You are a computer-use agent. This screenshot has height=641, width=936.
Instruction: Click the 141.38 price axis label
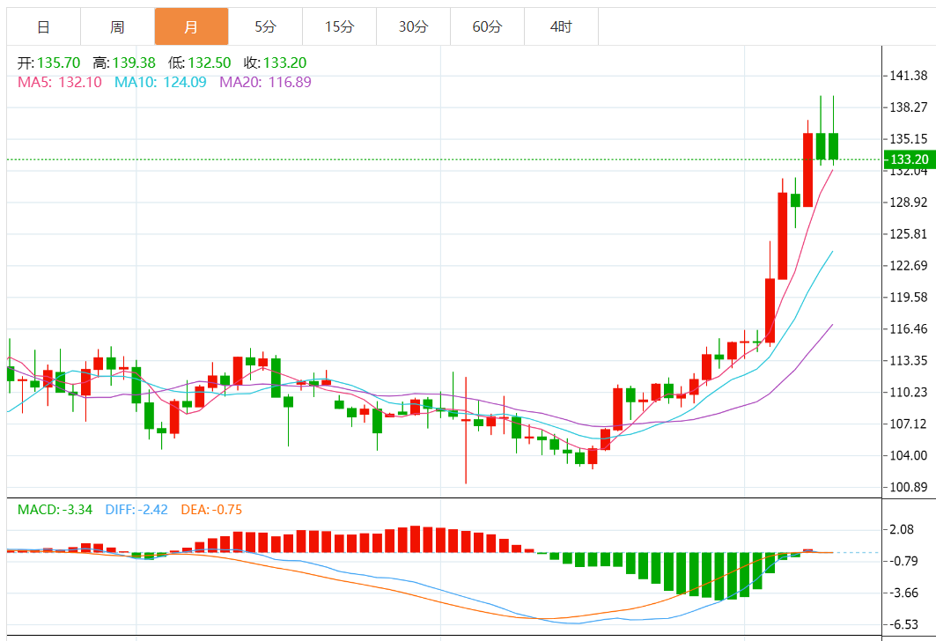click(909, 76)
